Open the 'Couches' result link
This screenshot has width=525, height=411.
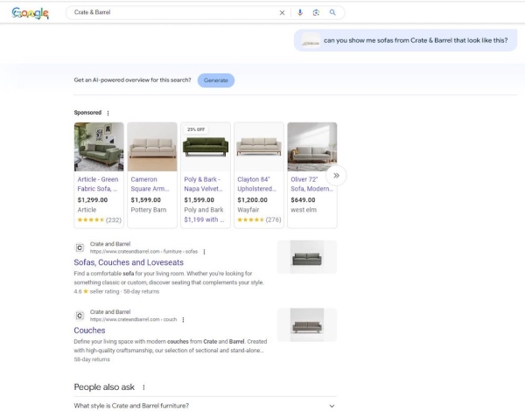tap(89, 331)
